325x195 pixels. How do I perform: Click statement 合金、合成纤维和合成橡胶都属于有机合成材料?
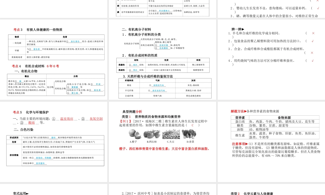266,49
